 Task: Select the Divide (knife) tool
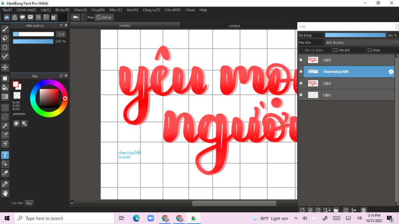[5, 173]
